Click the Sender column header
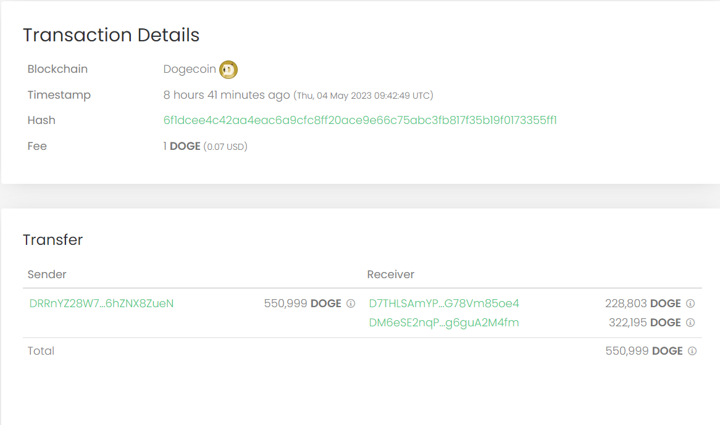This screenshot has width=720, height=425. point(47,274)
